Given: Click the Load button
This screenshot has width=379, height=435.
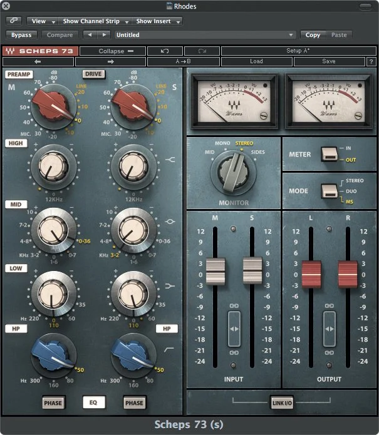Looking at the screenshot, I should [256, 61].
